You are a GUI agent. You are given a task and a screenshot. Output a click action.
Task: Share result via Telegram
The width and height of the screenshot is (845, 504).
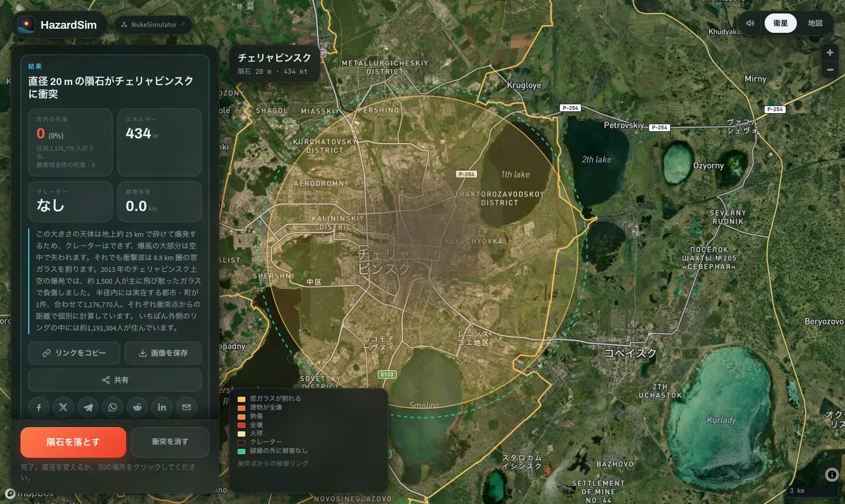tap(88, 407)
